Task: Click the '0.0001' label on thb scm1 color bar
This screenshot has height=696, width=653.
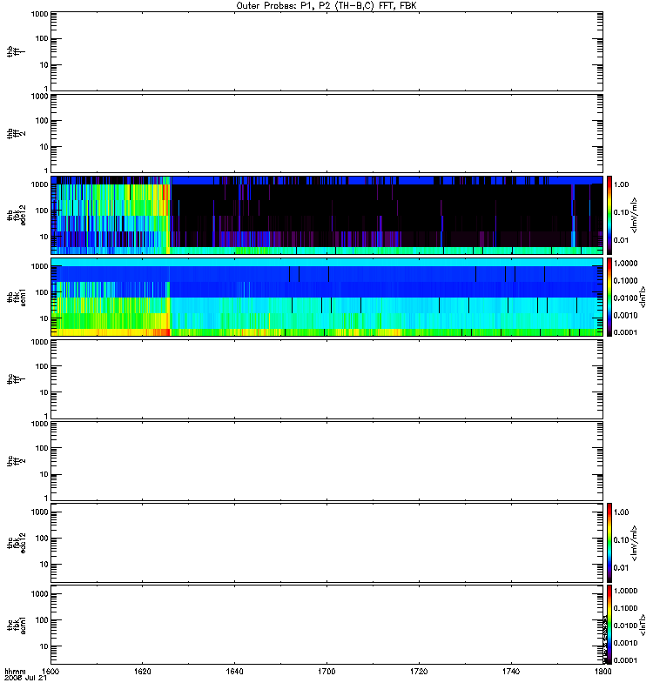Action: [x=625, y=332]
